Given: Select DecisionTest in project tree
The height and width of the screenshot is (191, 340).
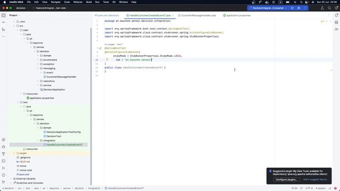Looking at the screenshot, I should [52, 136].
